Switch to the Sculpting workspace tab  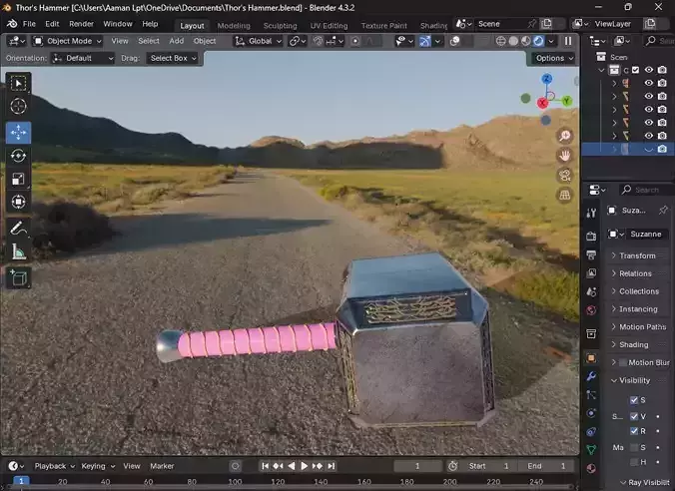pos(280,26)
